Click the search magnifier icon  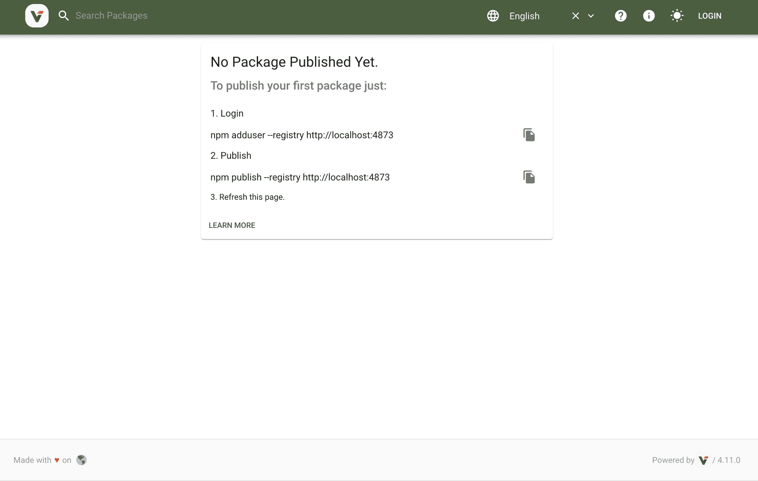pyautogui.click(x=64, y=16)
